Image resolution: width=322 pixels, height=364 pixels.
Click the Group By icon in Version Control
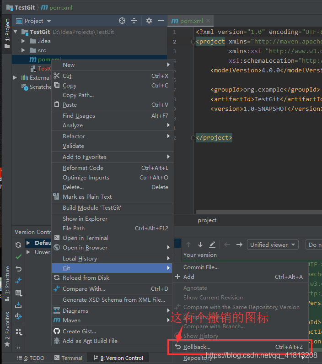(19, 332)
